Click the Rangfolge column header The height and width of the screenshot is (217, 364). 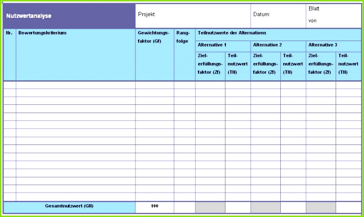point(184,55)
